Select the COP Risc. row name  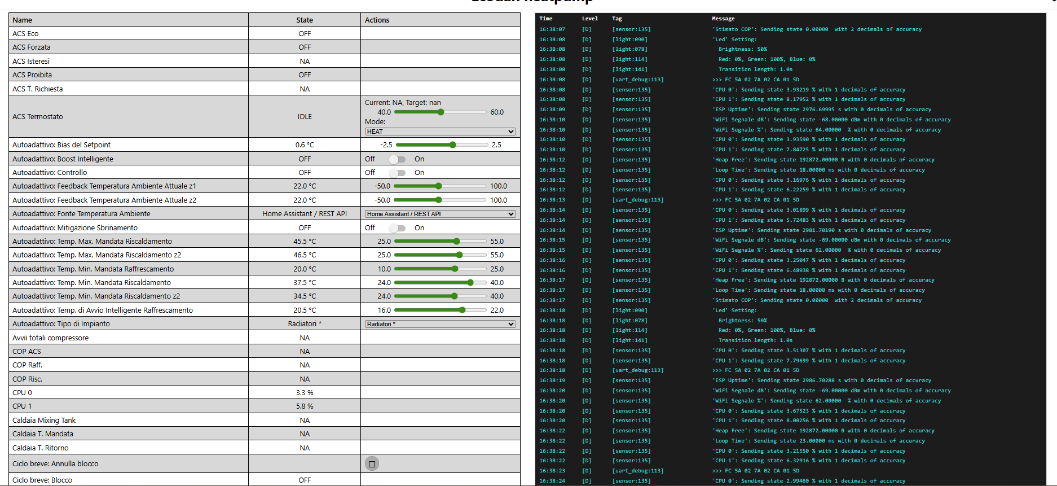(28, 379)
